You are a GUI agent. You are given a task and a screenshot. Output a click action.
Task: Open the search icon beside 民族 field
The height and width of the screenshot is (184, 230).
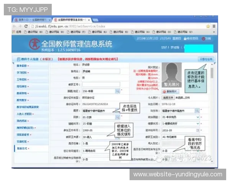[118, 117]
